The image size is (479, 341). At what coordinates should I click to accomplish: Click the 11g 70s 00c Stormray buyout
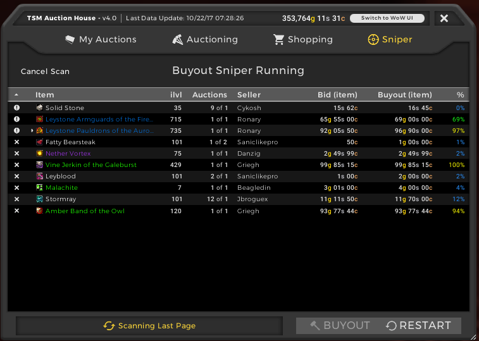(x=413, y=199)
